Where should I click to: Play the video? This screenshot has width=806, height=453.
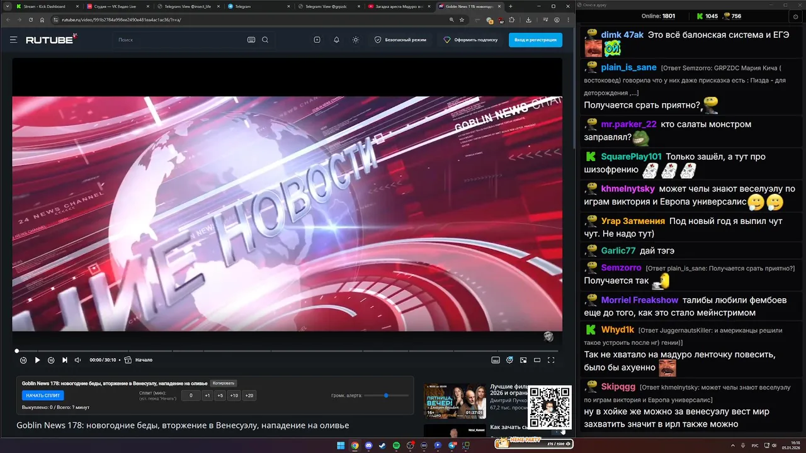coord(37,360)
